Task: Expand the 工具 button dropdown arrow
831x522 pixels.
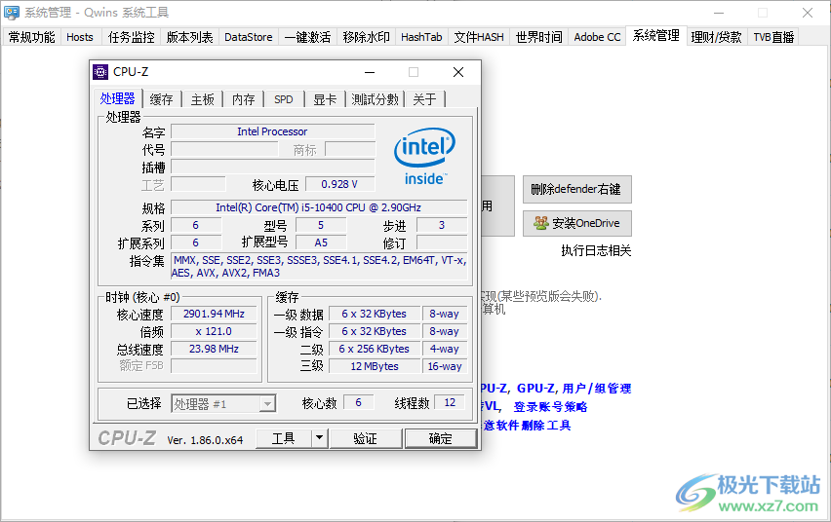Action: pyautogui.click(x=319, y=438)
